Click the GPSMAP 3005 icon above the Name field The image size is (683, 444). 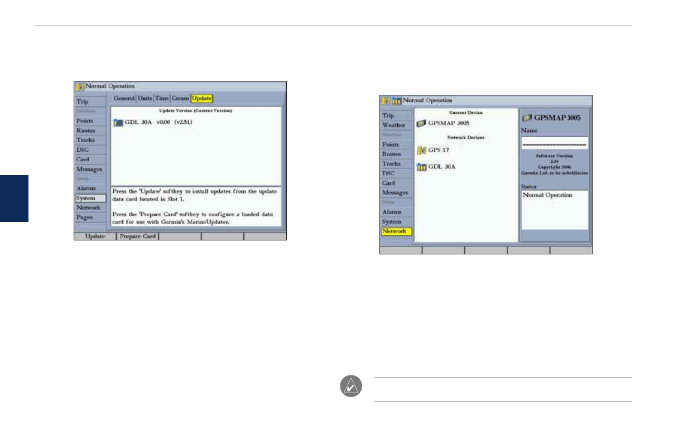click(x=526, y=118)
